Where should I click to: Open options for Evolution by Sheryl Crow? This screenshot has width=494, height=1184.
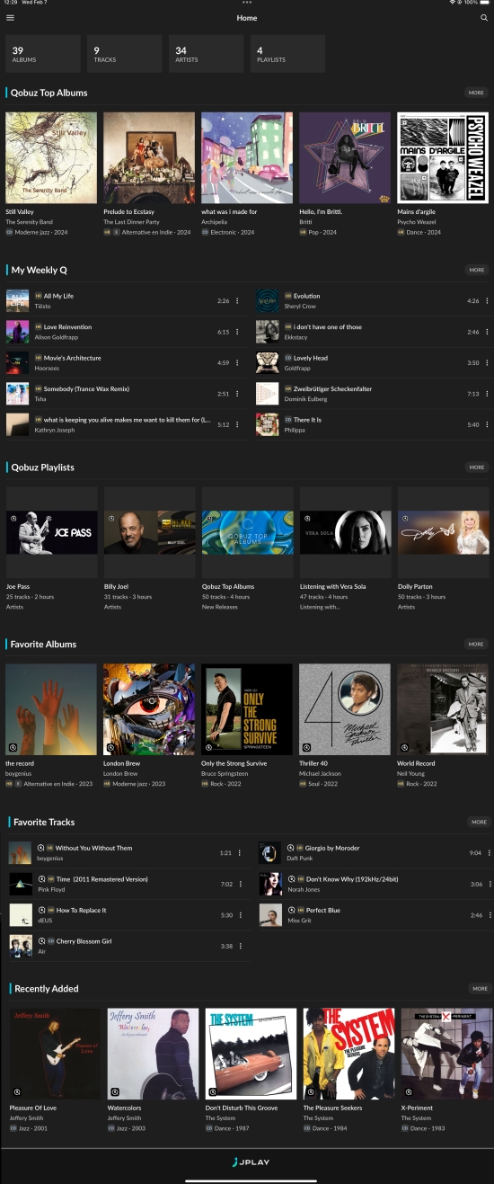pyautogui.click(x=487, y=301)
